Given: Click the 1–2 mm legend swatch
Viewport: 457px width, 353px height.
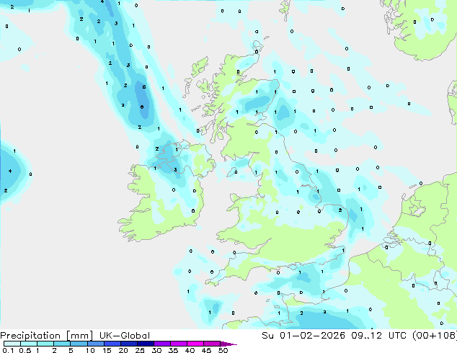Looking at the screenshot, I should (x=45, y=344).
